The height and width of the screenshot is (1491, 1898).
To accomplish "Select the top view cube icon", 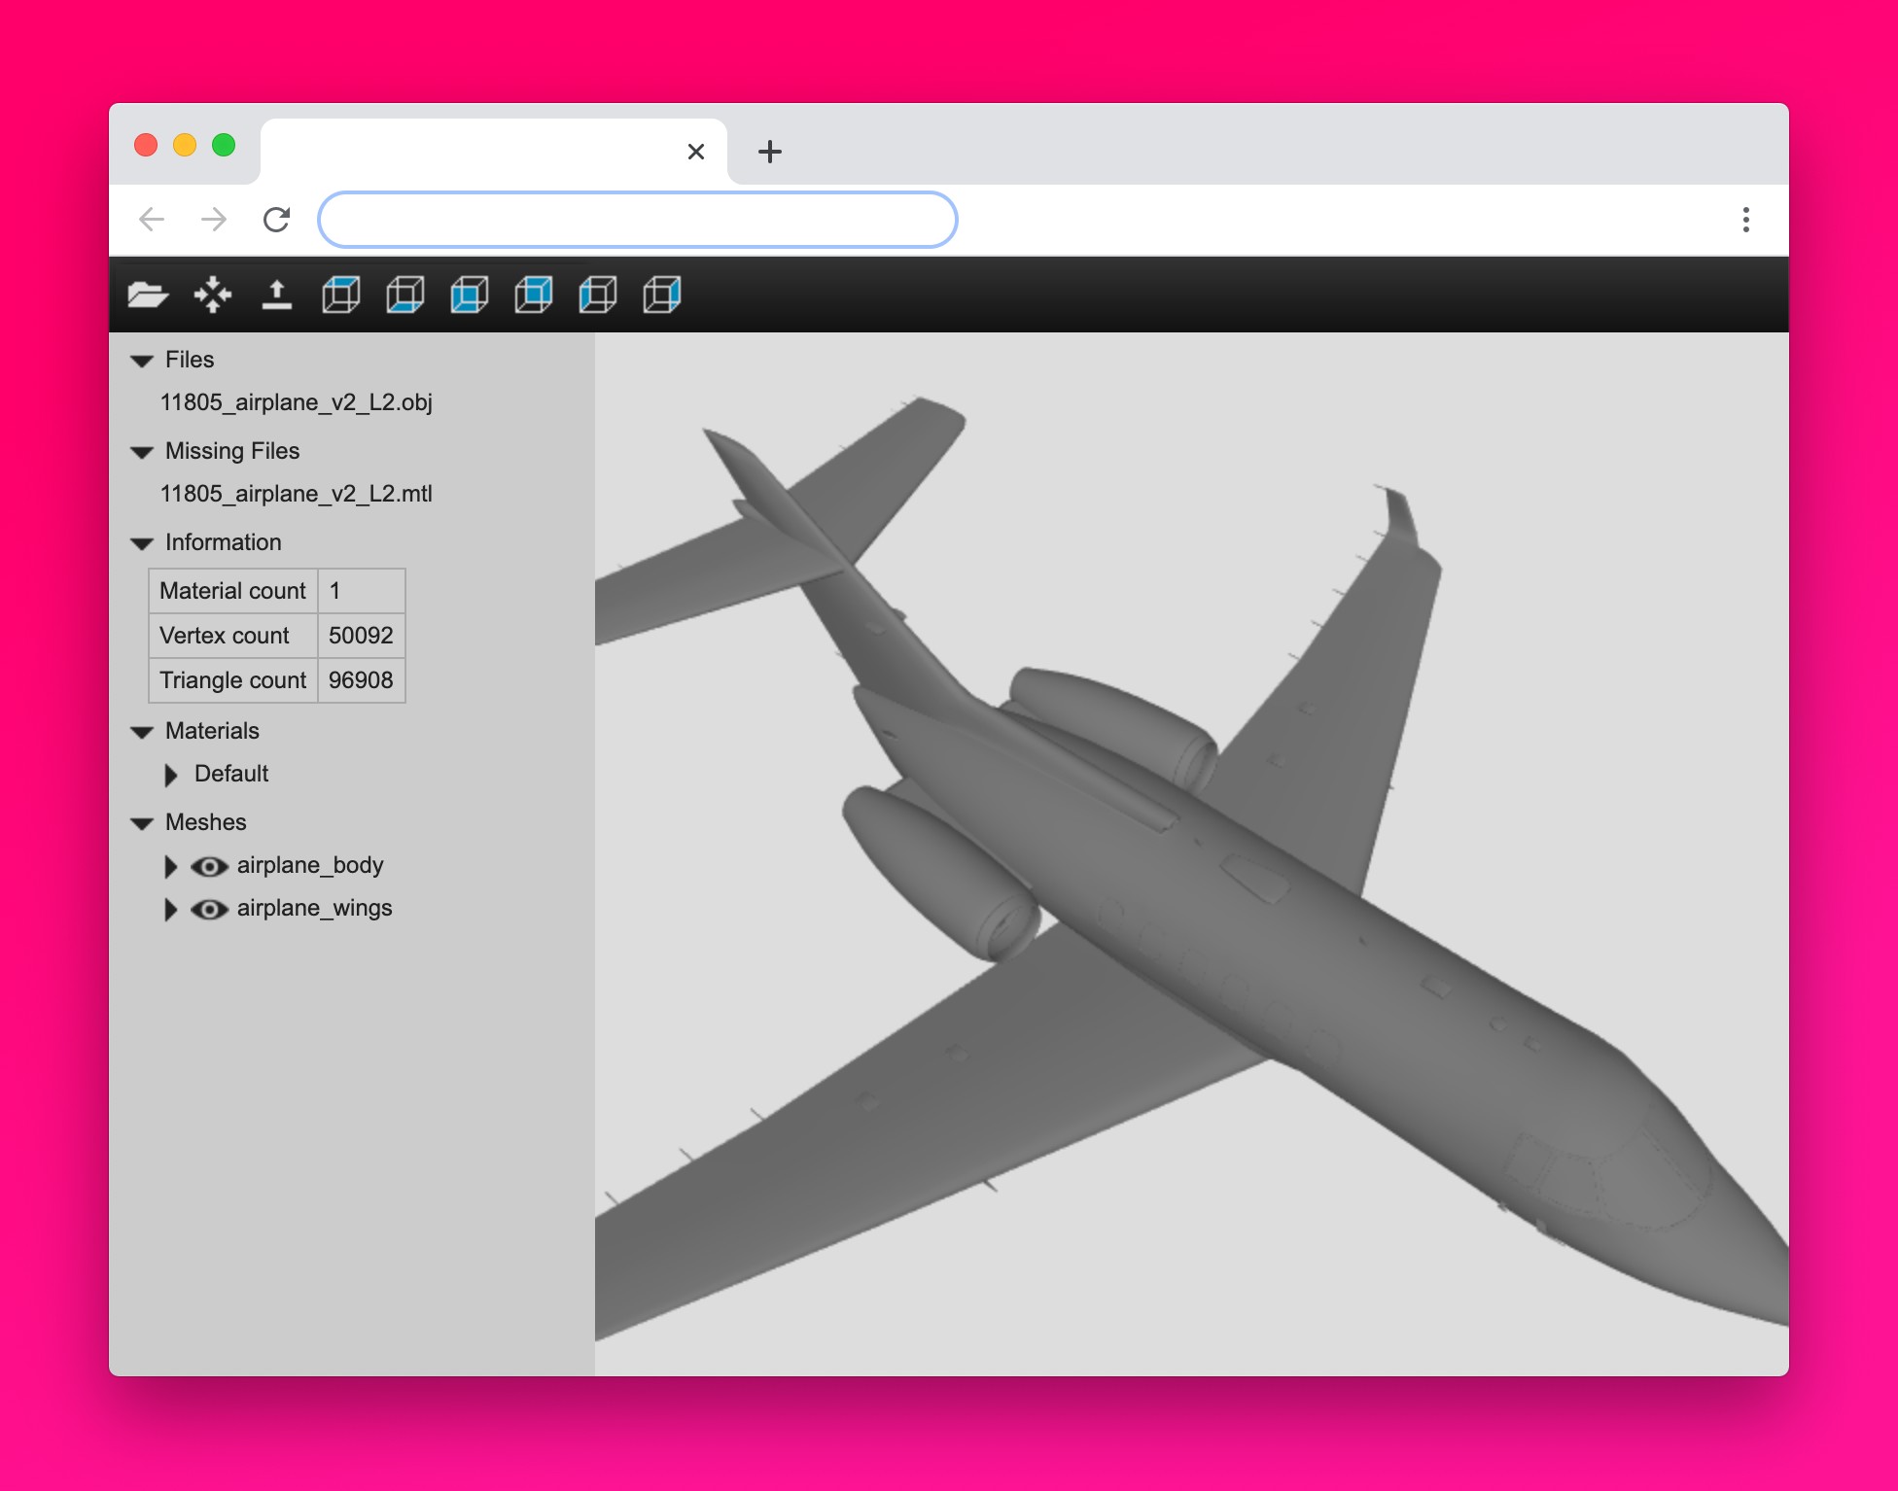I will 341,295.
